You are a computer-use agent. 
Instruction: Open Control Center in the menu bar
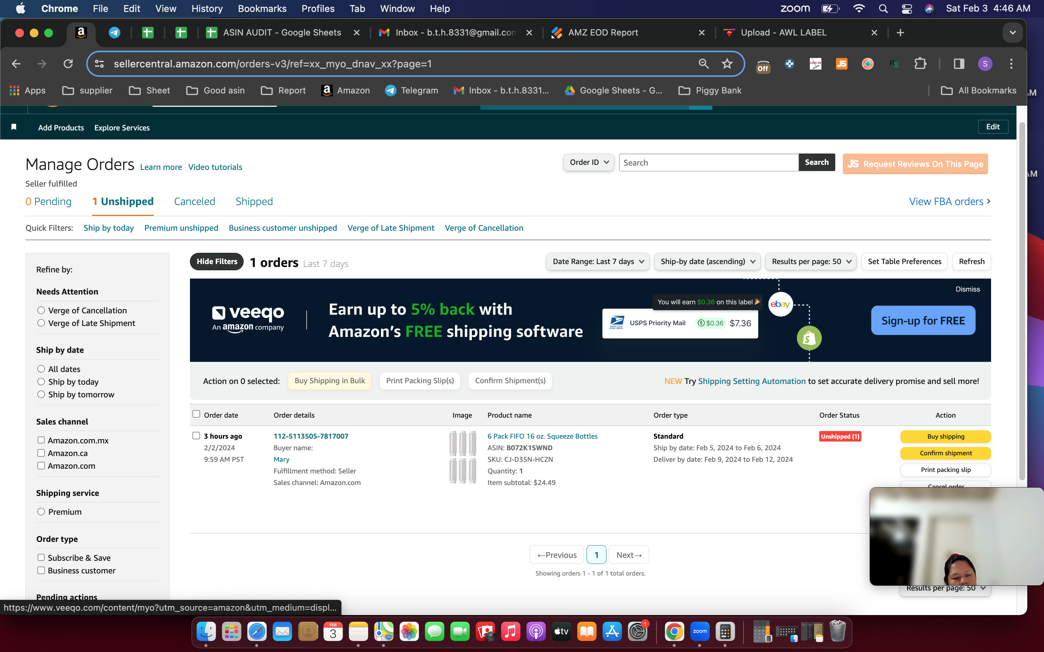coord(906,9)
